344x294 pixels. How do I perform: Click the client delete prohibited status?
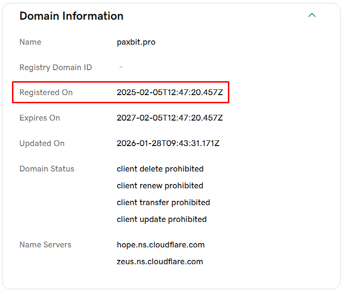160,169
